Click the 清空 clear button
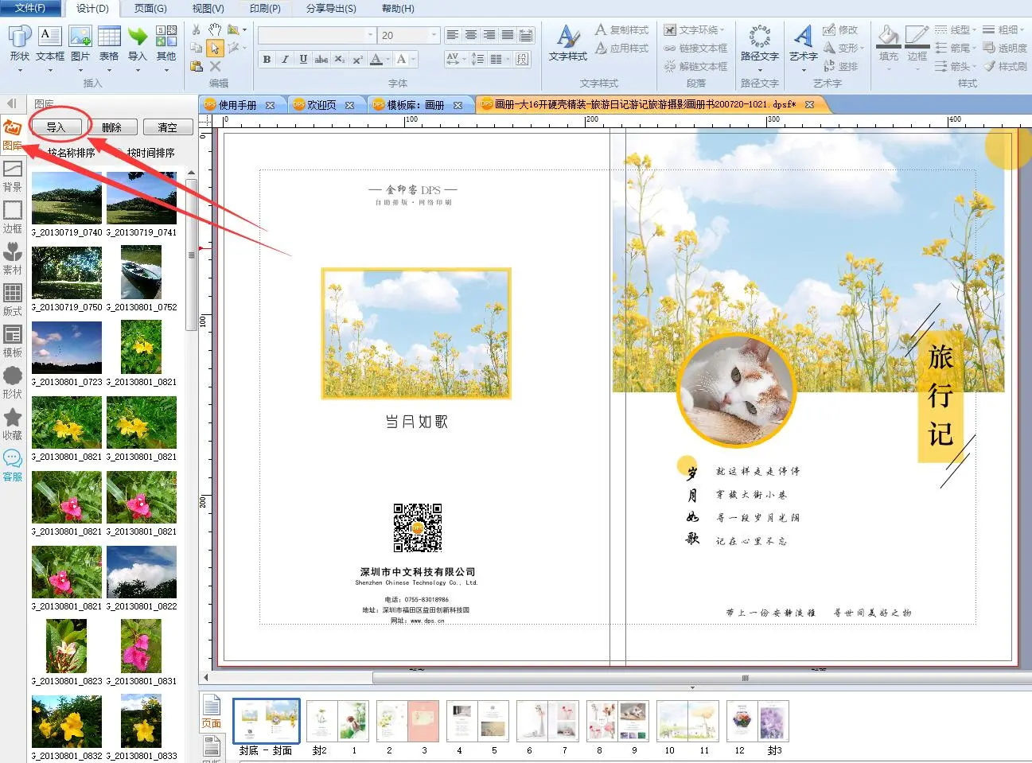1032x763 pixels. [167, 127]
